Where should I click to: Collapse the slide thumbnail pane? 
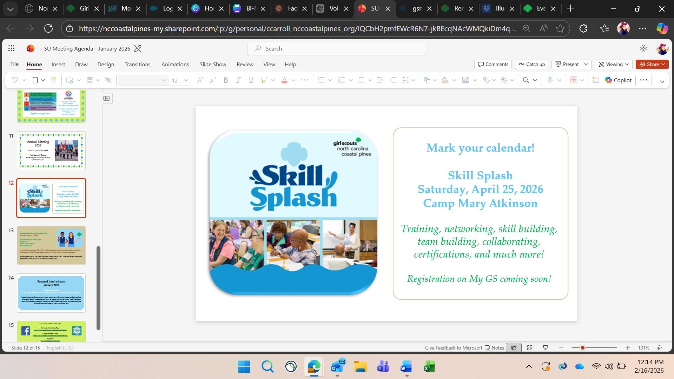coord(107,98)
